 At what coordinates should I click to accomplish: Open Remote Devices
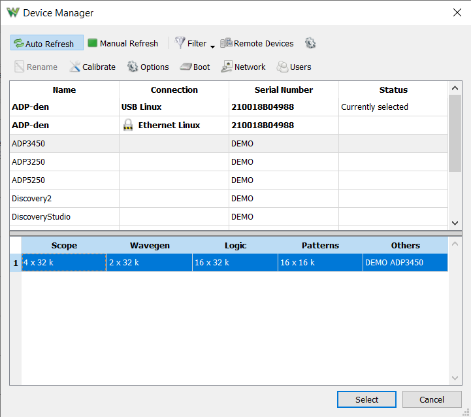257,43
